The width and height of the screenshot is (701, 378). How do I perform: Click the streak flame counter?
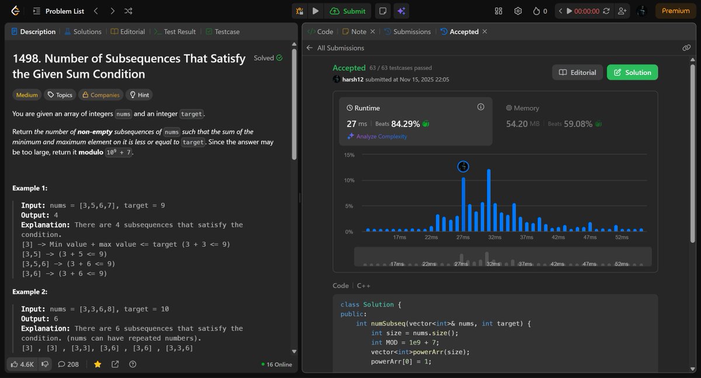[x=540, y=10]
